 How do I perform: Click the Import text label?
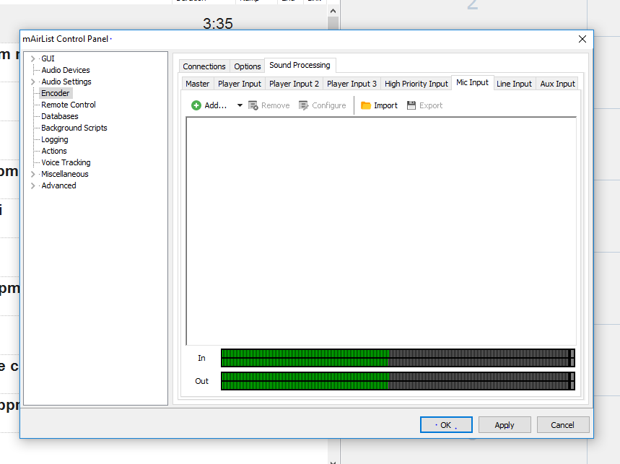click(x=385, y=105)
